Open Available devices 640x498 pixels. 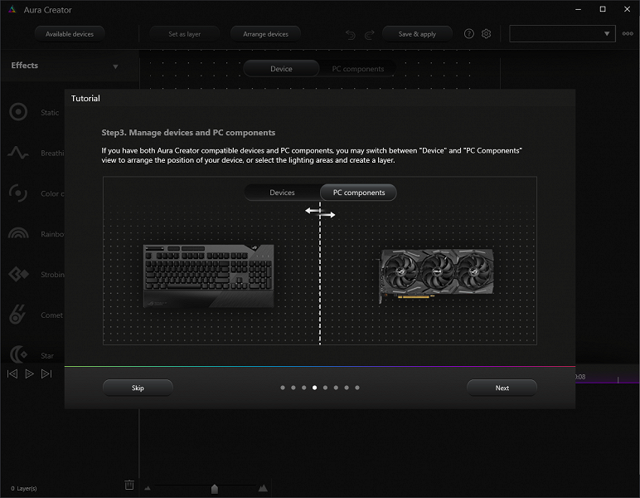point(70,34)
